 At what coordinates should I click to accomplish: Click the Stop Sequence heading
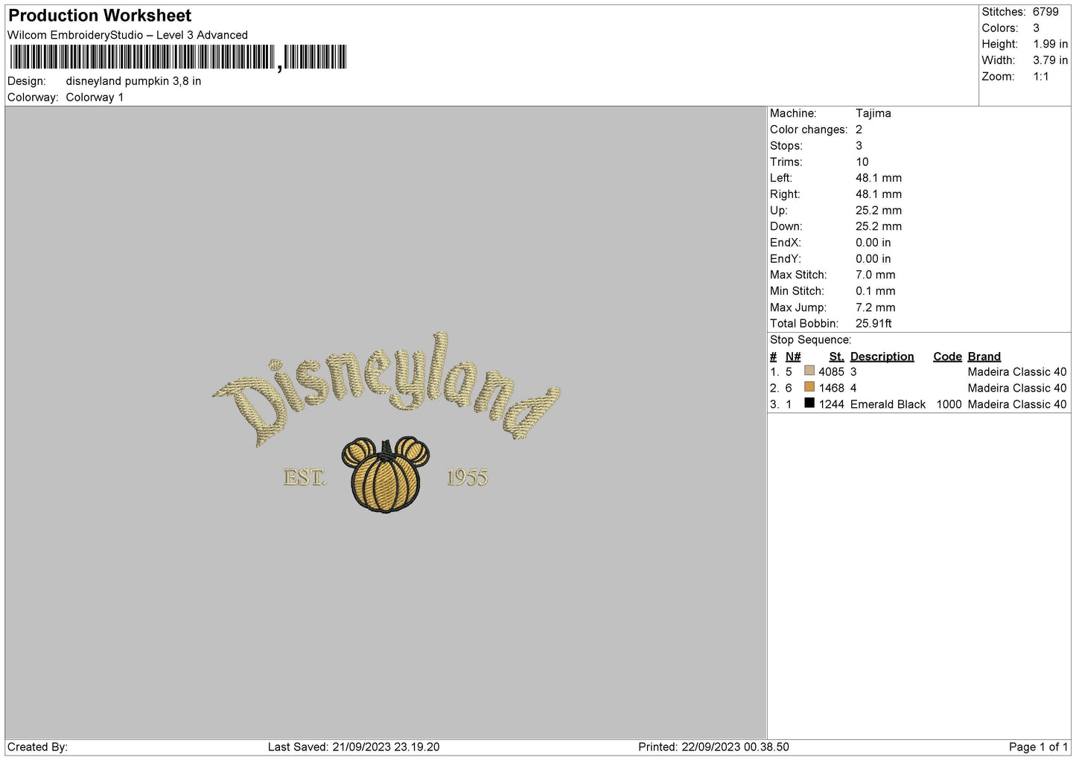point(810,340)
